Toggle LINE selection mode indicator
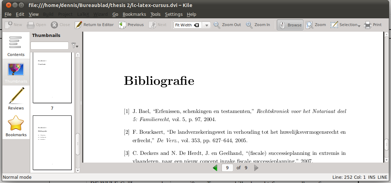391x183 pixels. tap(382, 177)
